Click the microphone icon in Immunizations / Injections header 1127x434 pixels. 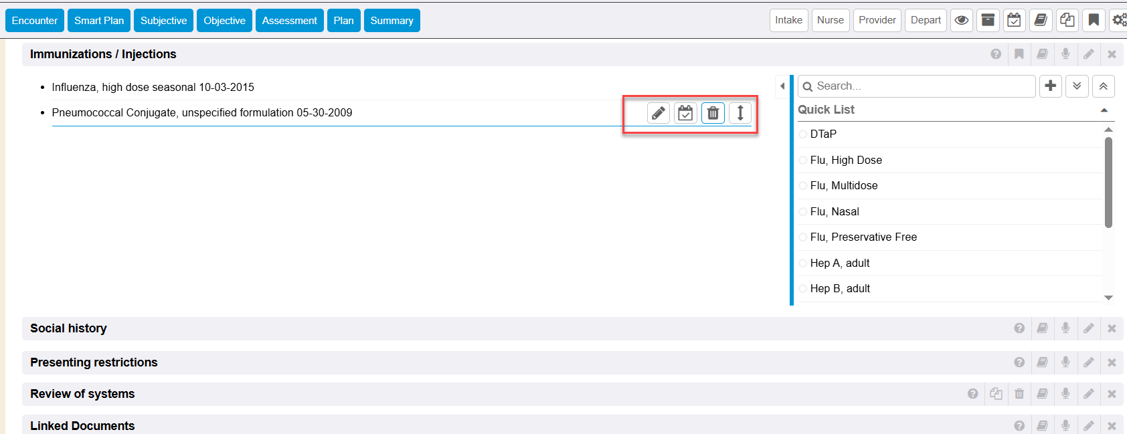coord(1065,54)
